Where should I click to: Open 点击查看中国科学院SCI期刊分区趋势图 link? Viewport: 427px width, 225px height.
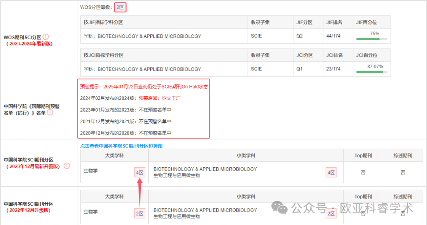(121, 146)
